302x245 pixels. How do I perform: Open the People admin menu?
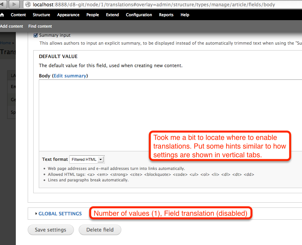tap(92, 15)
